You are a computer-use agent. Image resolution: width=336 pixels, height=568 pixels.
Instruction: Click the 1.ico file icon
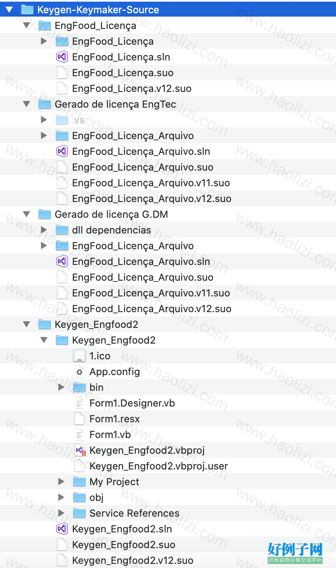pos(79,356)
